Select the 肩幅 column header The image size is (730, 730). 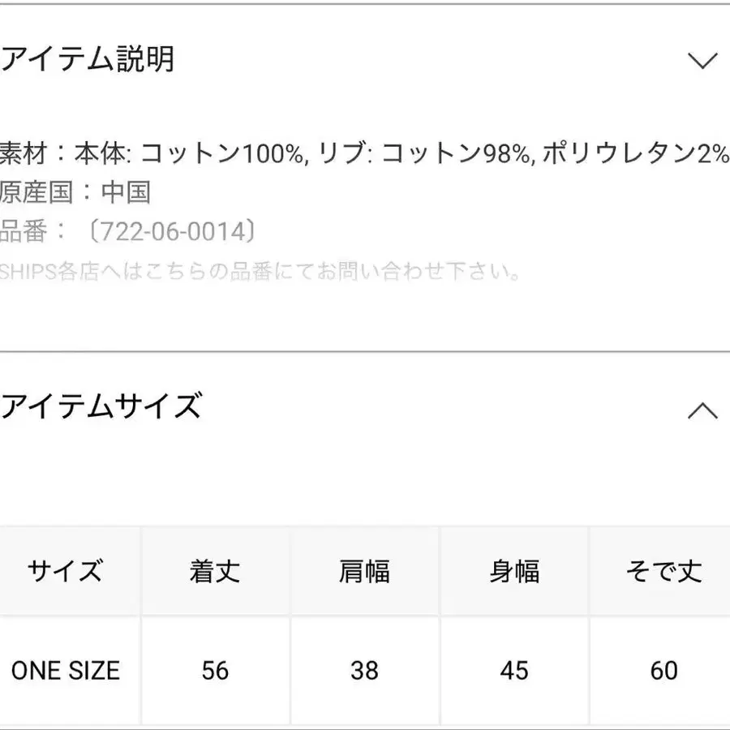364,572
